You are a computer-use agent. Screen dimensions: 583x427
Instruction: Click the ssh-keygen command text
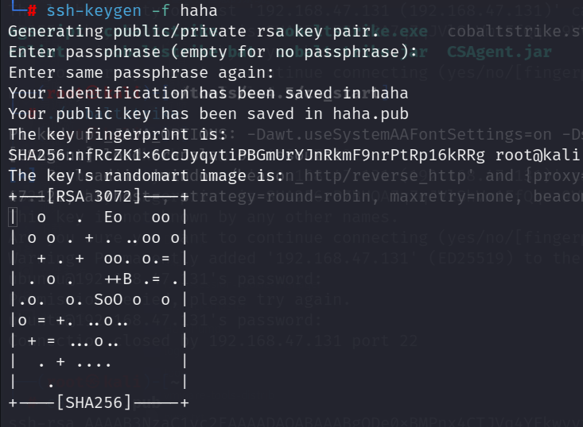(x=94, y=11)
